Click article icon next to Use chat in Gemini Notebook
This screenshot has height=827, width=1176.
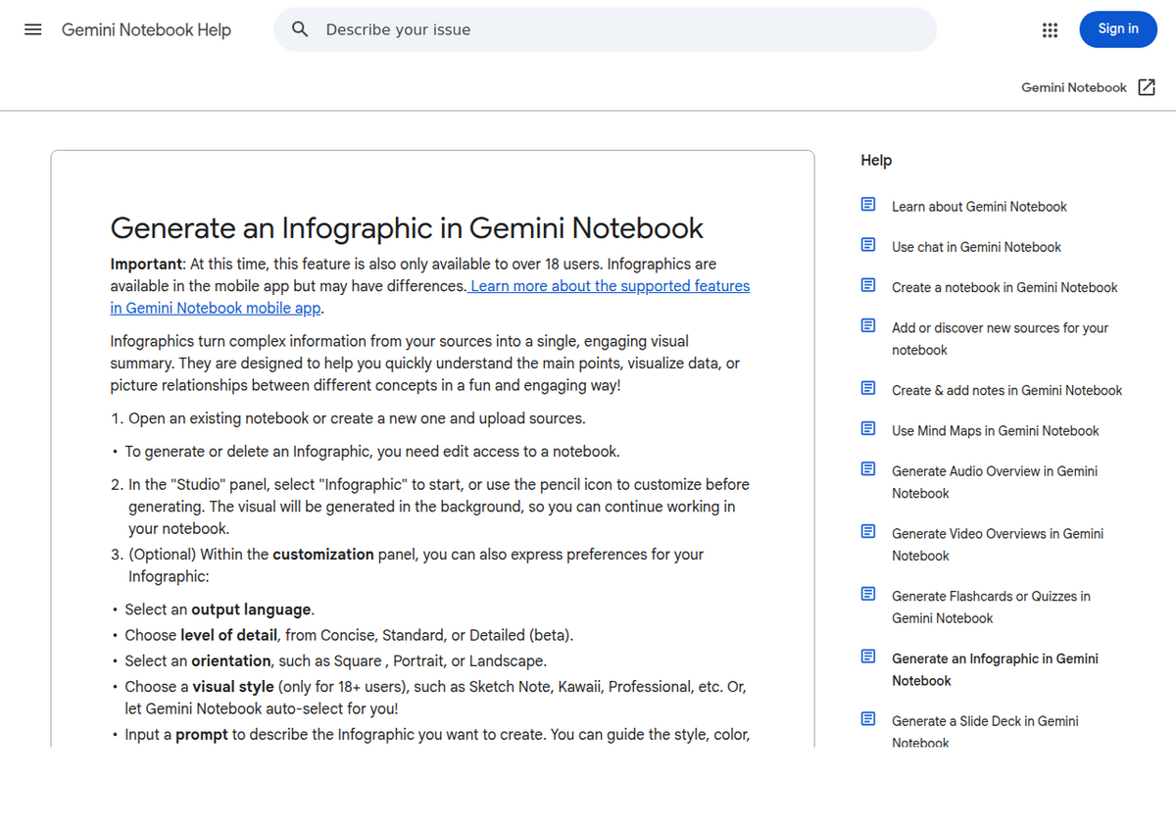pyautogui.click(x=868, y=245)
